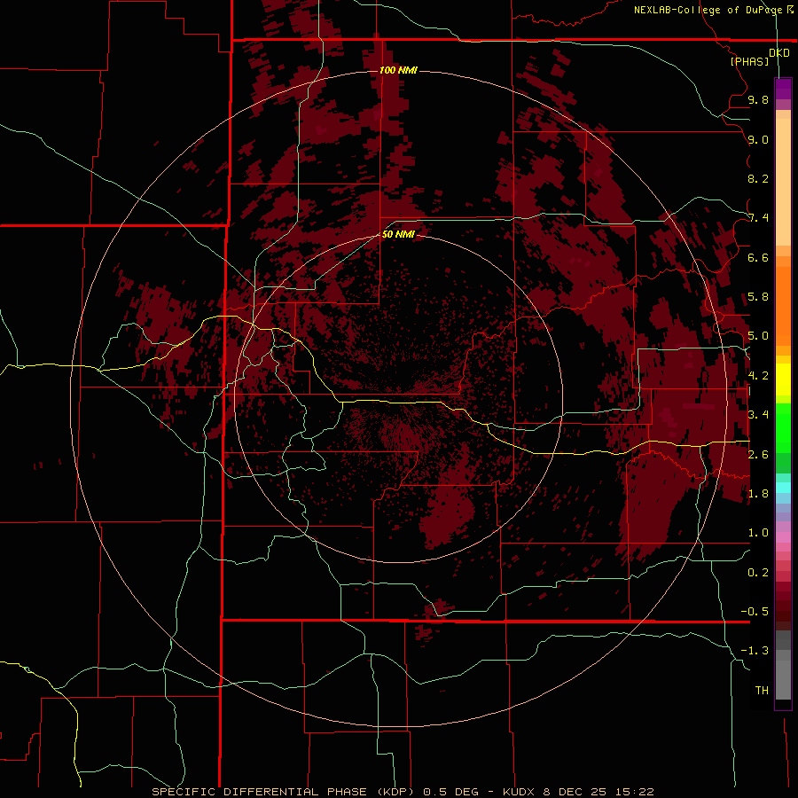
Task: Click the NEXLAB-College of DuPage header text
Action: tap(708, 10)
